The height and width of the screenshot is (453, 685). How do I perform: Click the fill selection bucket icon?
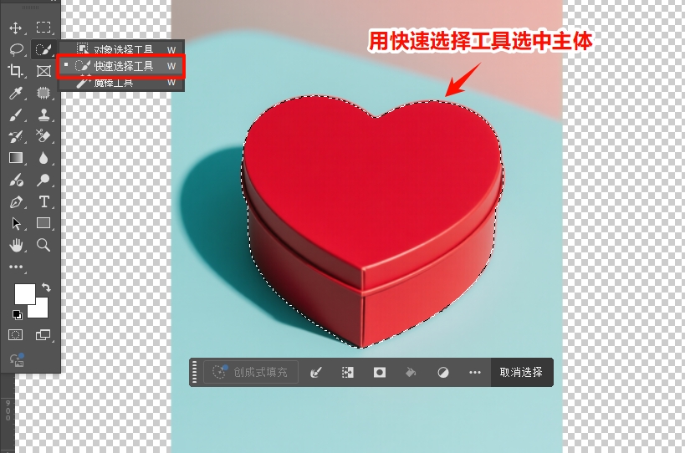pos(411,372)
